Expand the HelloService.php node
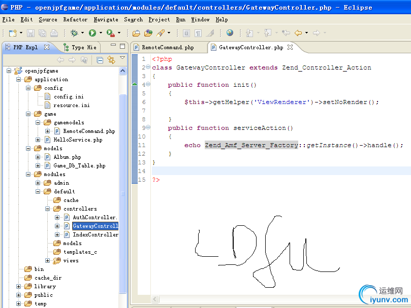 coord(38,140)
